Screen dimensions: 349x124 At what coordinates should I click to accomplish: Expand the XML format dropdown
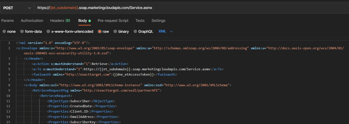point(166,31)
